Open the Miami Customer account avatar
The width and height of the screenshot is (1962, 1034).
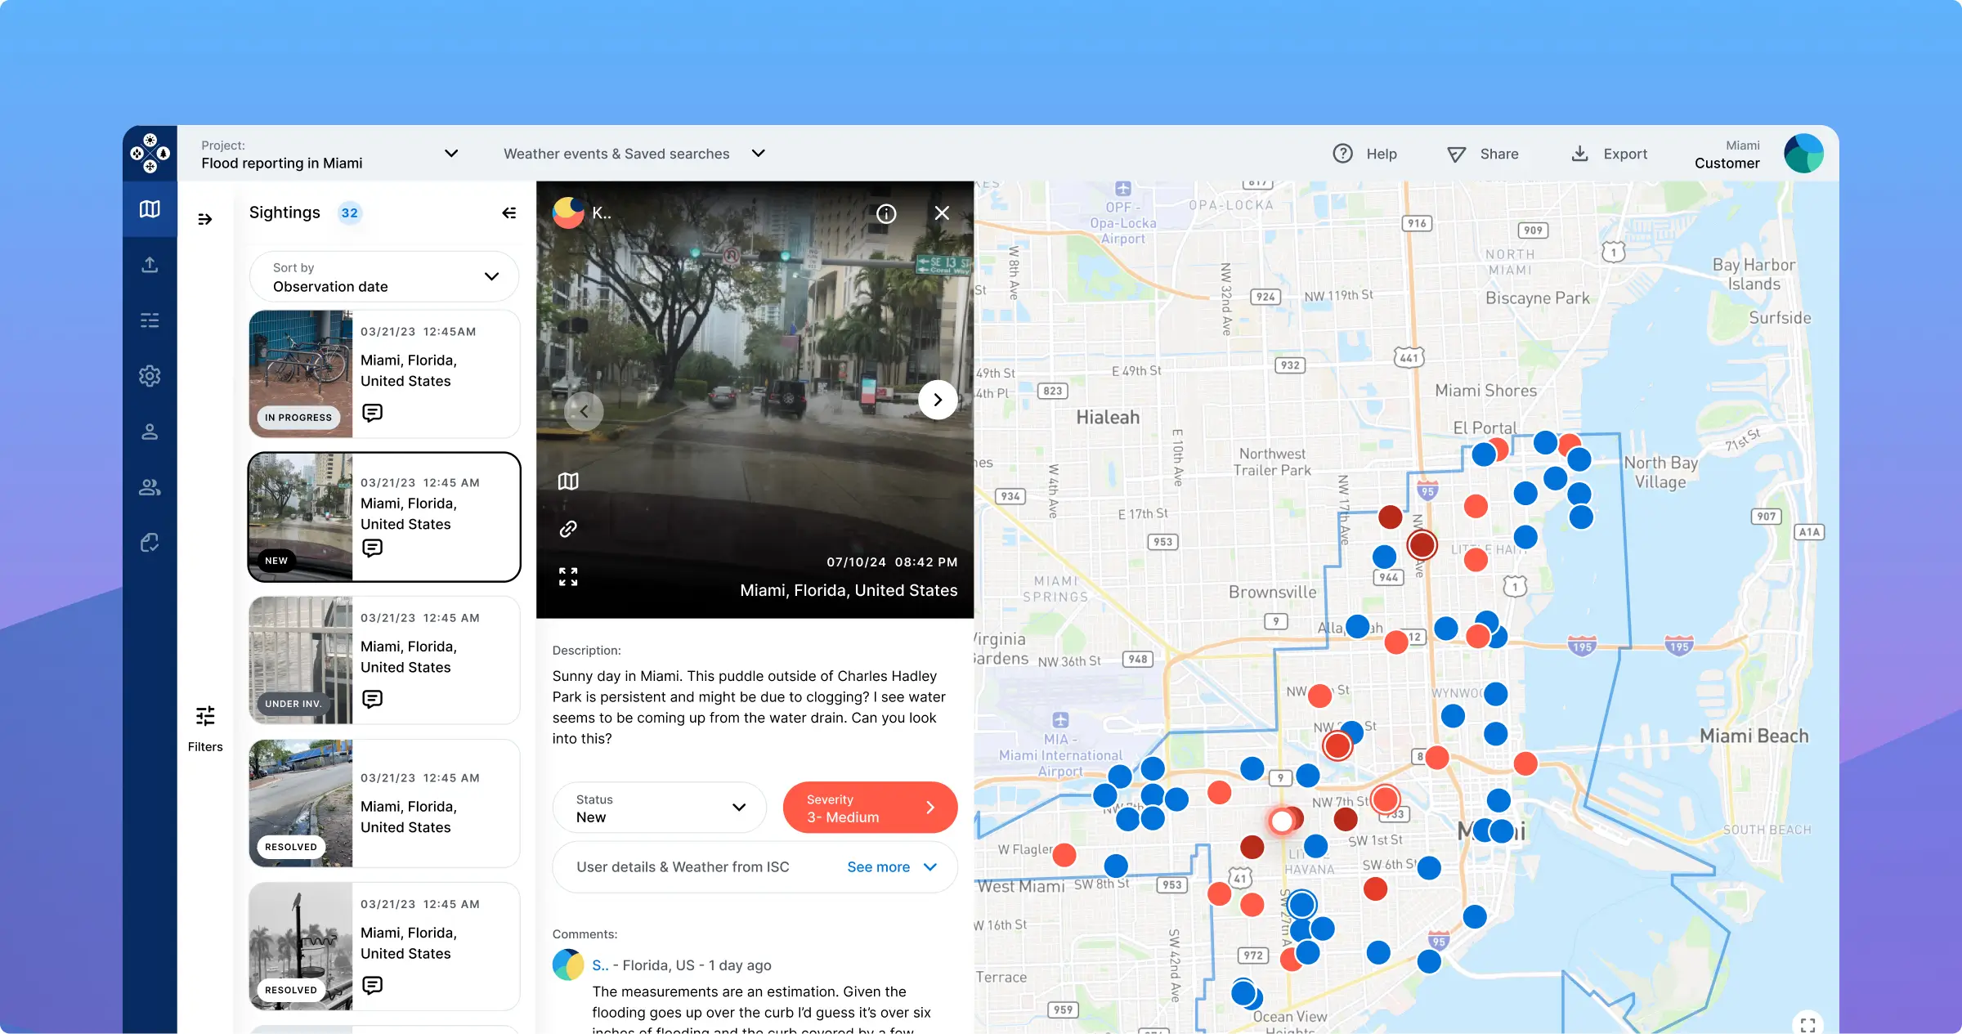1803,154
